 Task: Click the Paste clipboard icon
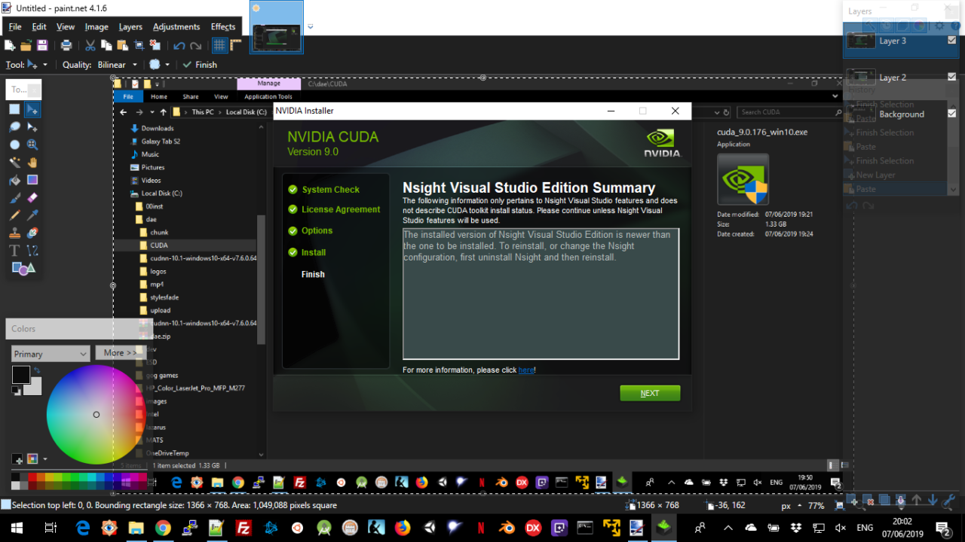[122, 45]
